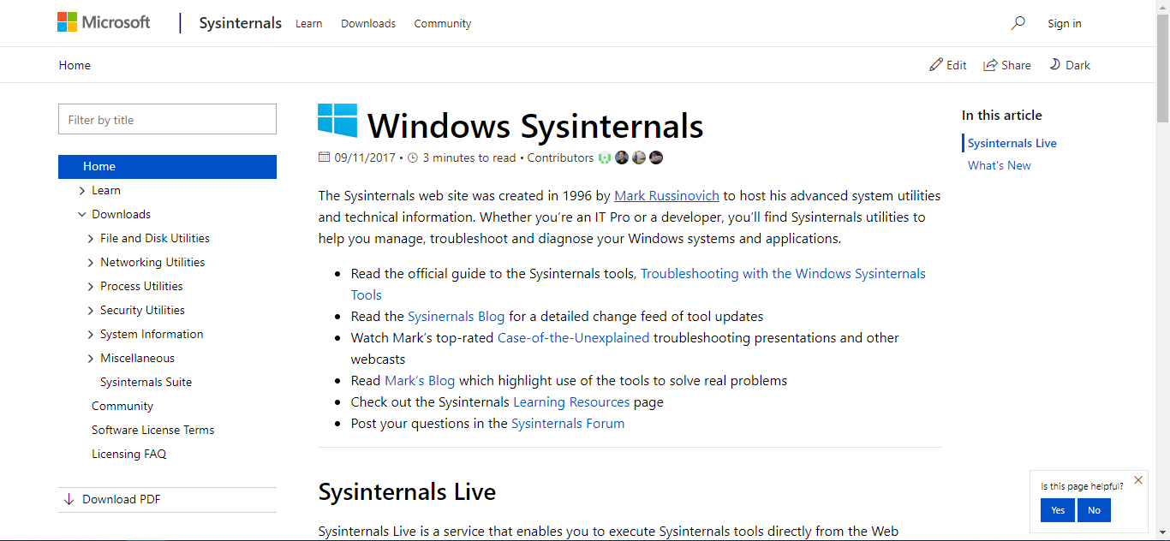Open the Learn menu in header

pos(308,24)
